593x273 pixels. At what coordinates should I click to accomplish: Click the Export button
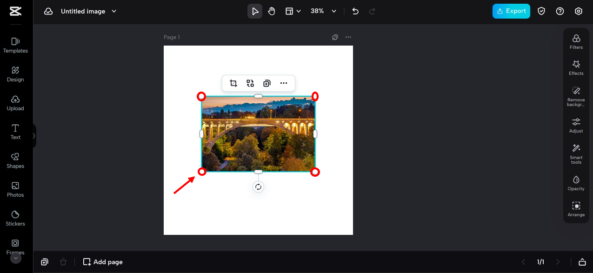click(x=511, y=11)
